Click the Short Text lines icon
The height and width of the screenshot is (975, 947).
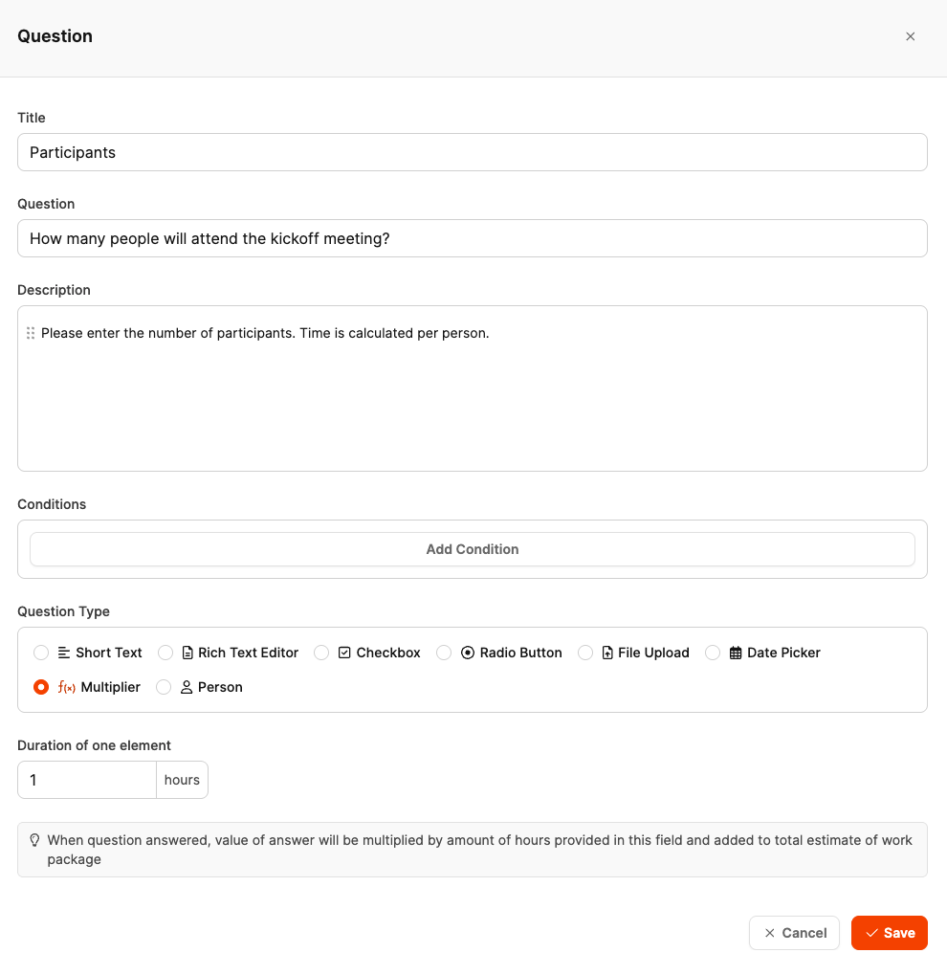coord(64,653)
